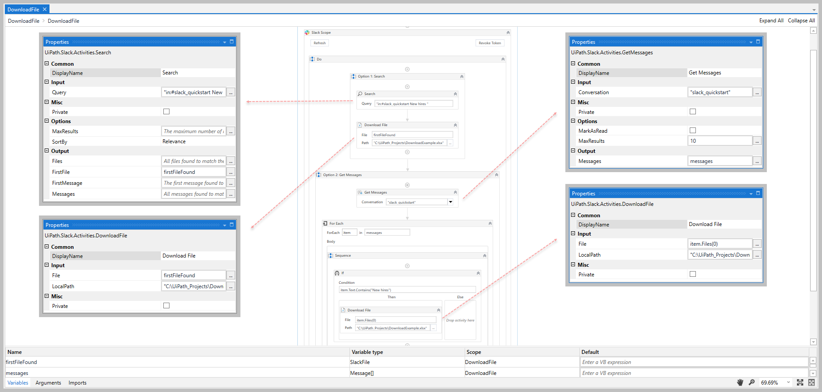Click the MaxResults field showing 10

(x=720, y=141)
